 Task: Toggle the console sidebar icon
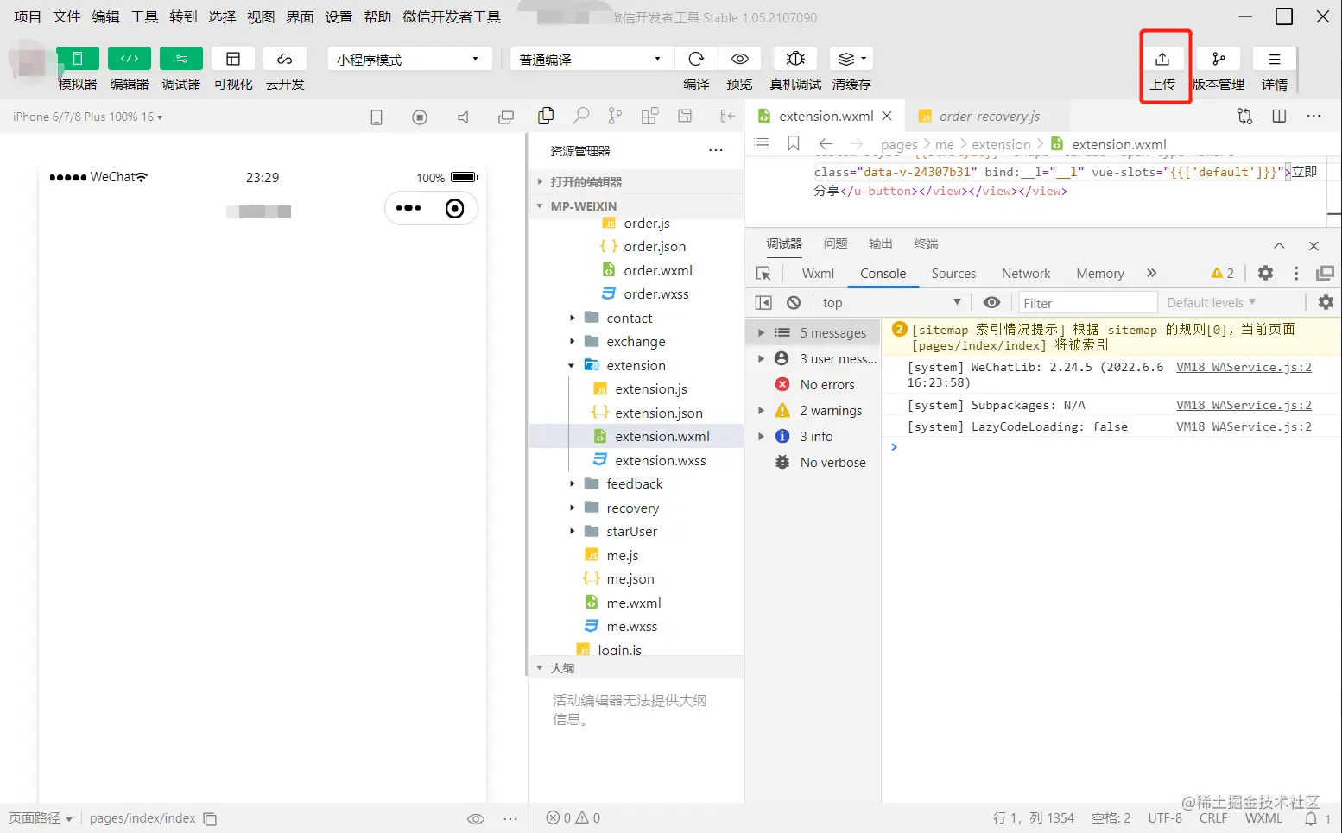coord(763,302)
